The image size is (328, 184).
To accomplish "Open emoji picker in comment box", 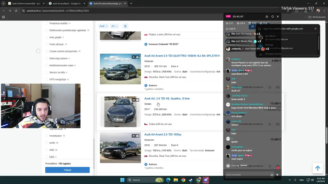I will [272, 175].
